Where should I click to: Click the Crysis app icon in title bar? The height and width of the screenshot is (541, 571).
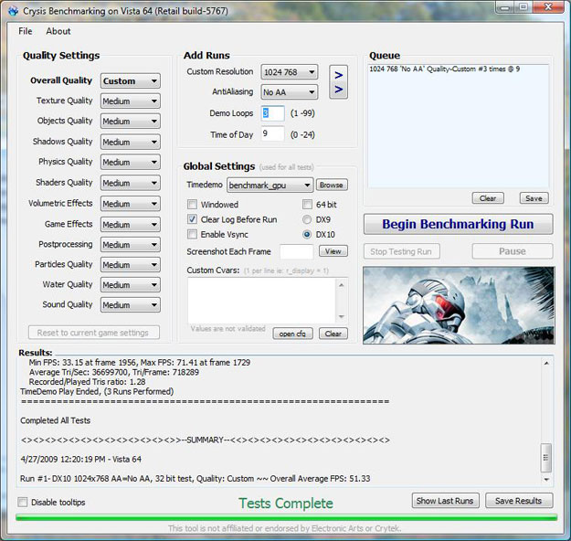pos(14,11)
